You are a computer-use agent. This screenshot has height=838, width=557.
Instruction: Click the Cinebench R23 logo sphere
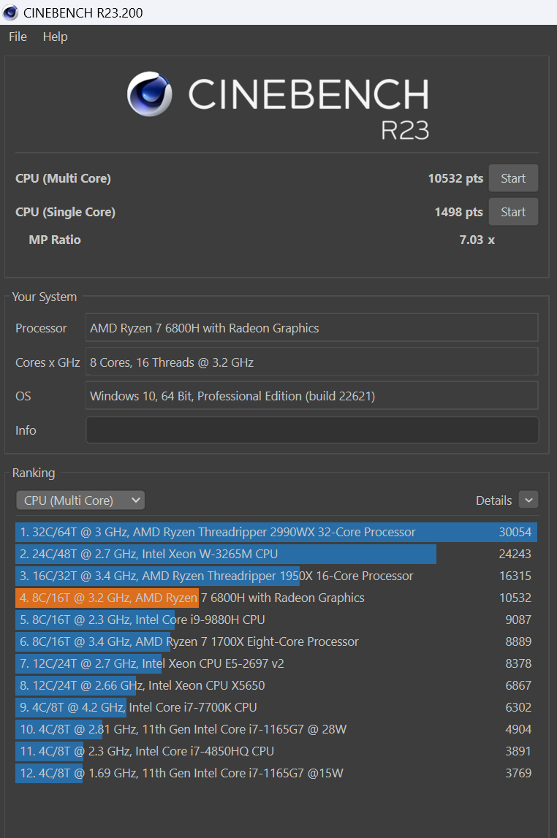150,94
